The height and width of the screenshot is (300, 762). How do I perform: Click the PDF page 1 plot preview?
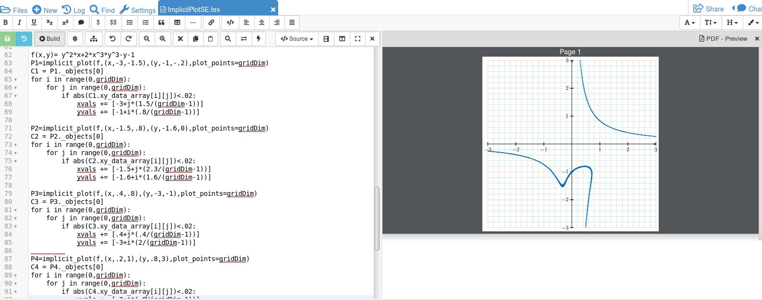570,144
